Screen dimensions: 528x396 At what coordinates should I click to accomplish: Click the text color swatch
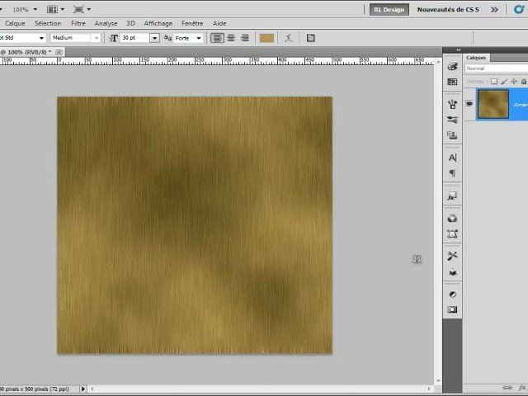(266, 38)
